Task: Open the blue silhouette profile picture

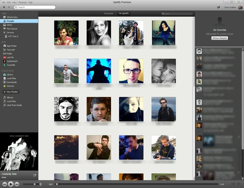Action: pyautogui.click(x=99, y=71)
